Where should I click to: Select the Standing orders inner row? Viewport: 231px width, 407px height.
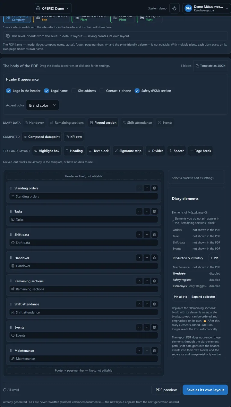(x=83, y=196)
